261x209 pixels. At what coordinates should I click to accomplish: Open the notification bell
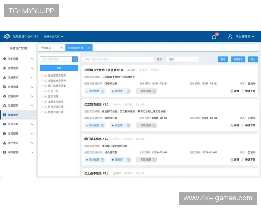coord(214,37)
